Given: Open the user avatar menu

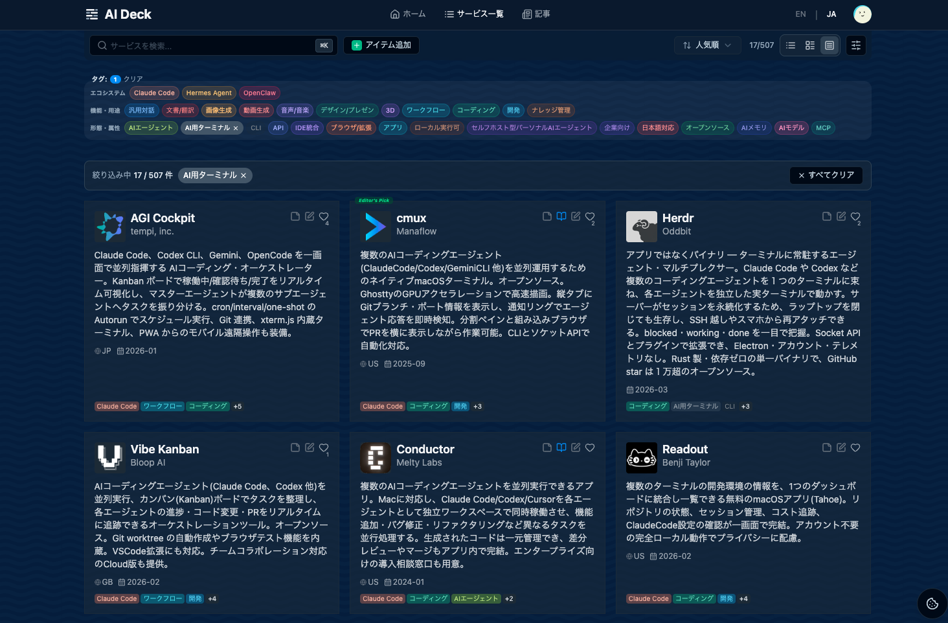Looking at the screenshot, I should (x=863, y=14).
